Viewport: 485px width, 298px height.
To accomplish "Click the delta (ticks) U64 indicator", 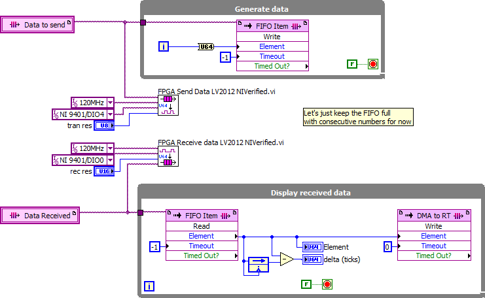I will point(312,259).
